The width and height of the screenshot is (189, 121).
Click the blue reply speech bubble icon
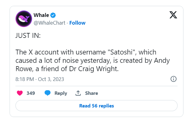click(48, 93)
